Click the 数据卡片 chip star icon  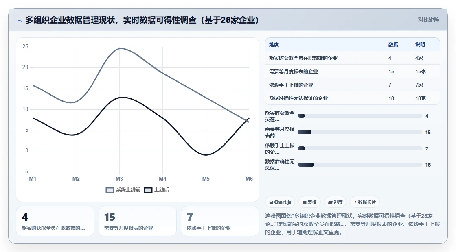(355, 202)
